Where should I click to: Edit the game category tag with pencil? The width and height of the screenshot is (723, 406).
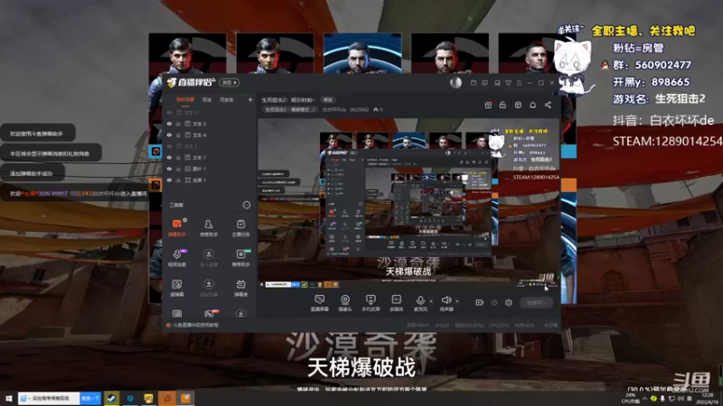tap(290, 109)
